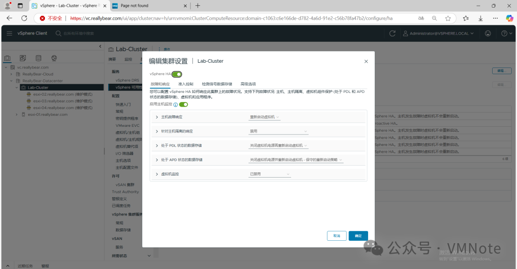Expand the esxi-01.reallybear.com tree node
This screenshot has height=269, width=517.
tap(16, 115)
